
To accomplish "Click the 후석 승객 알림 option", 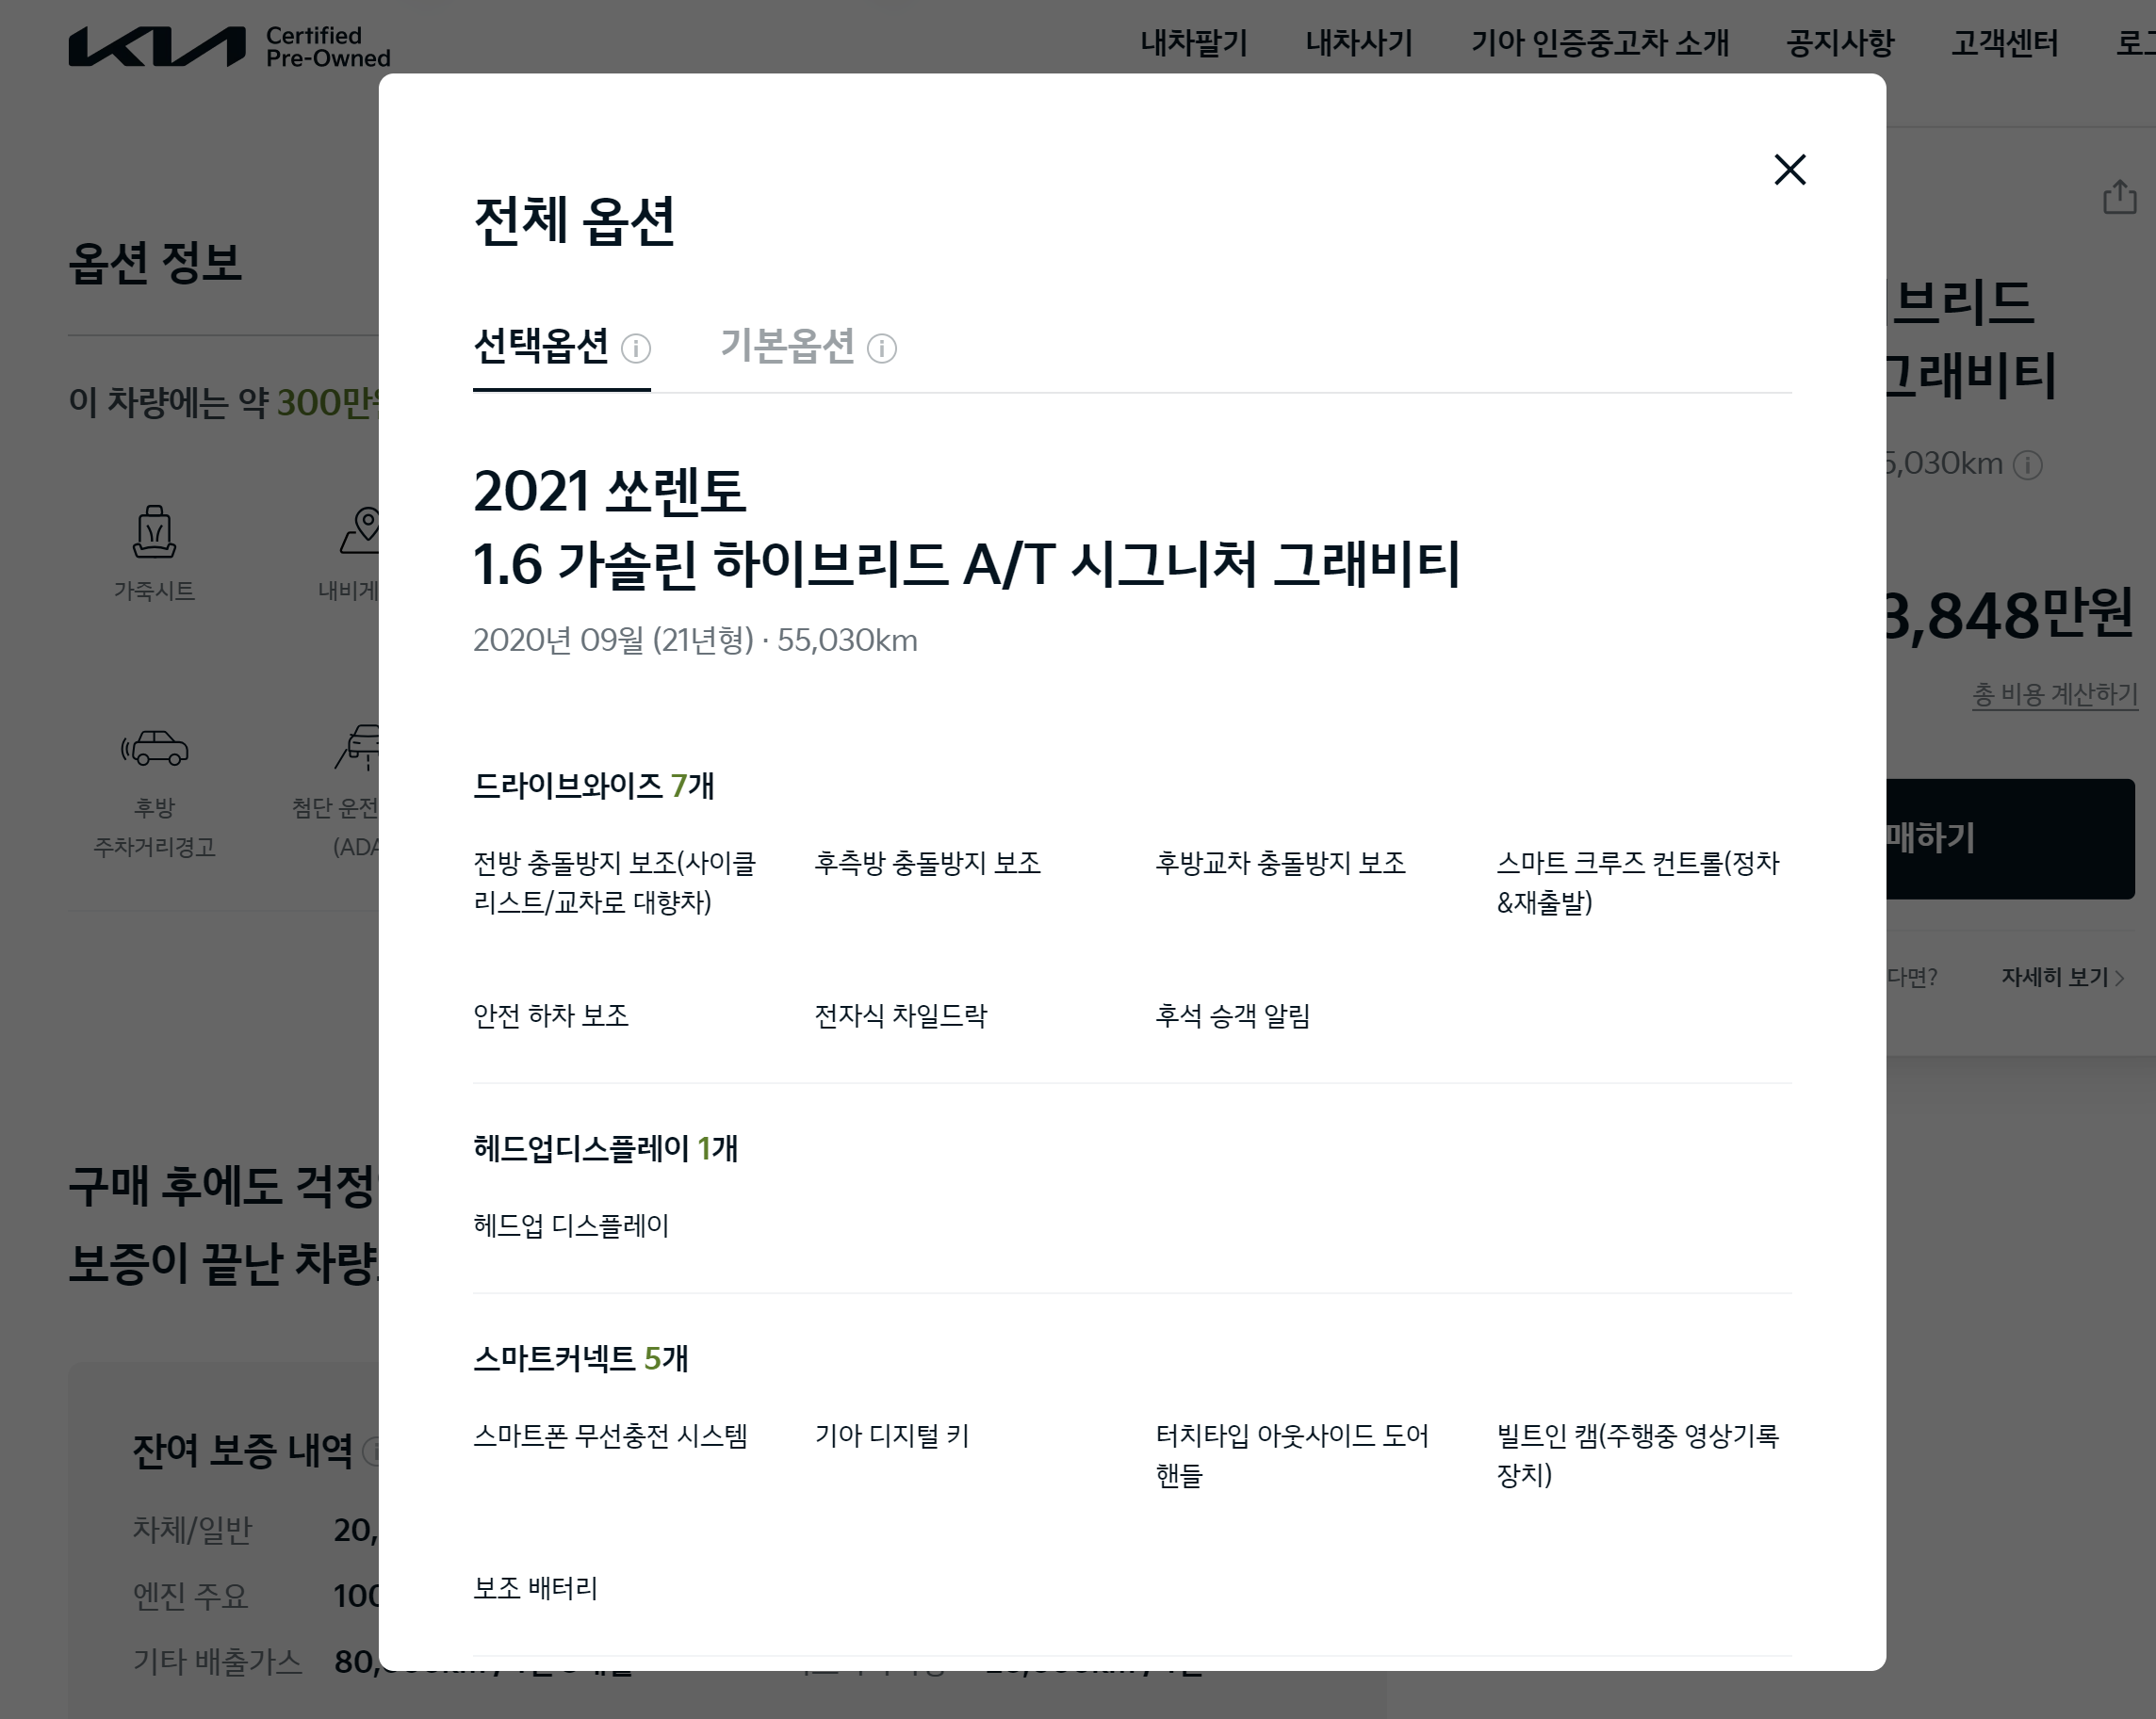I will click(1233, 1015).
